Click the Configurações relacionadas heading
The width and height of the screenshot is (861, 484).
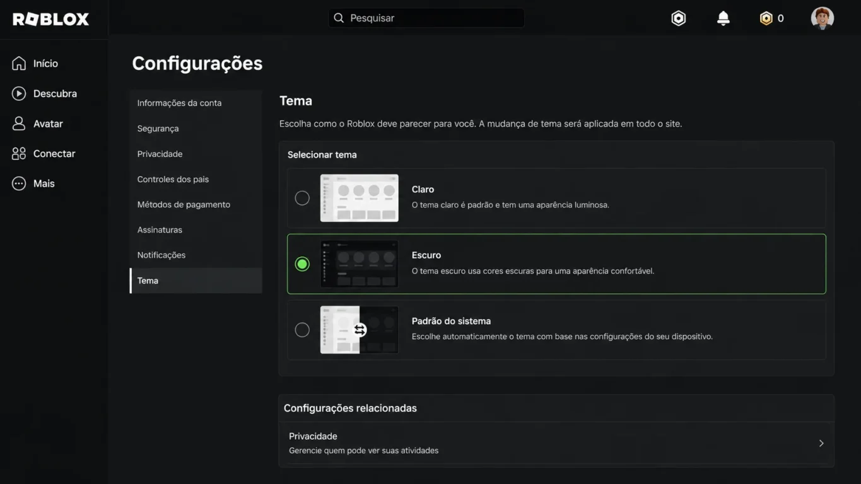click(x=350, y=408)
